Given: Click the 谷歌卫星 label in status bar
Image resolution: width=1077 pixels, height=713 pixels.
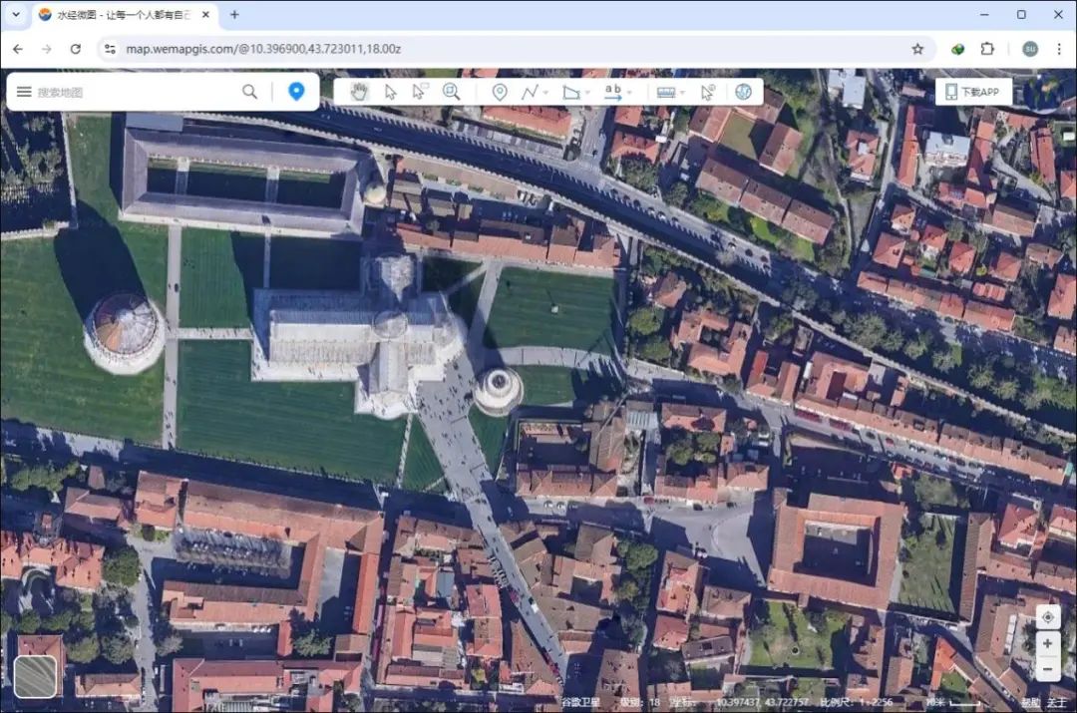Looking at the screenshot, I should pyautogui.click(x=580, y=702).
